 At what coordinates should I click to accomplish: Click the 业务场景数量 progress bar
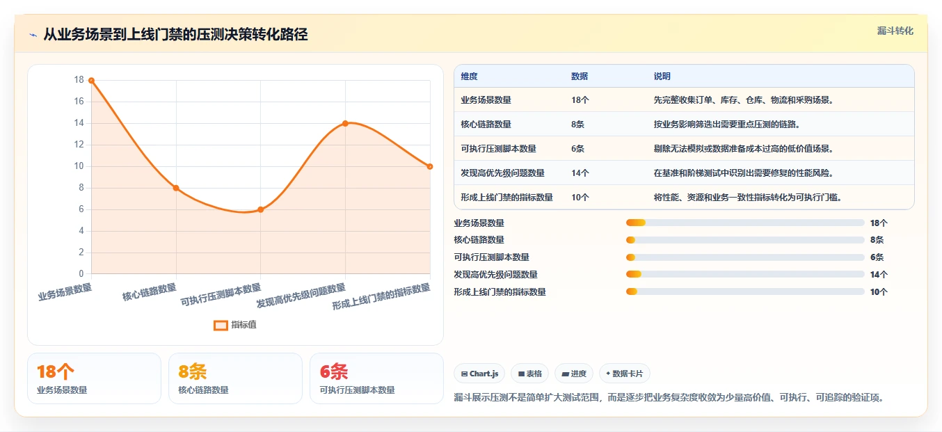[745, 223]
